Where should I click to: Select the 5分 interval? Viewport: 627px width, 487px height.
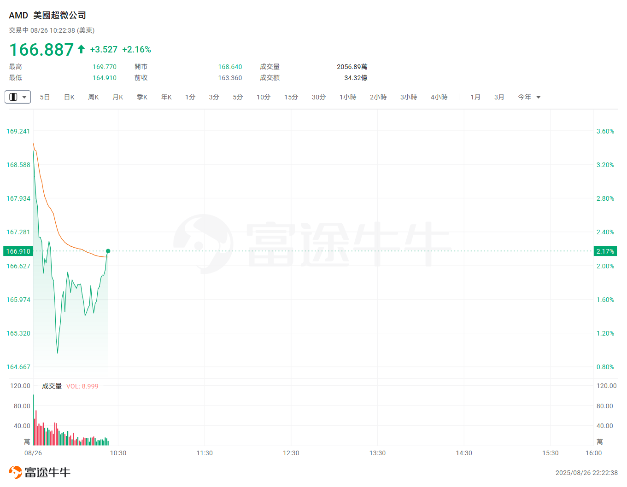238,97
